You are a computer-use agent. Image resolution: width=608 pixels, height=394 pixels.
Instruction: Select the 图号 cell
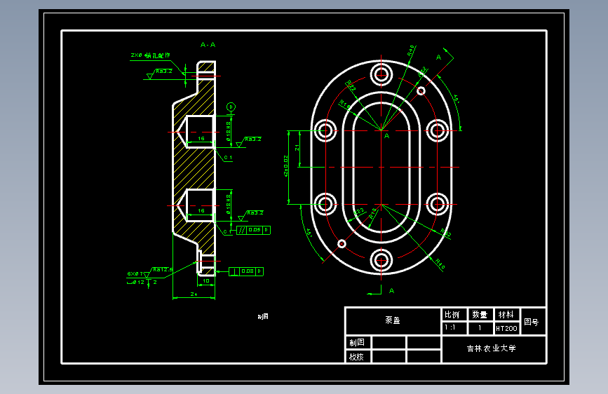coord(533,322)
